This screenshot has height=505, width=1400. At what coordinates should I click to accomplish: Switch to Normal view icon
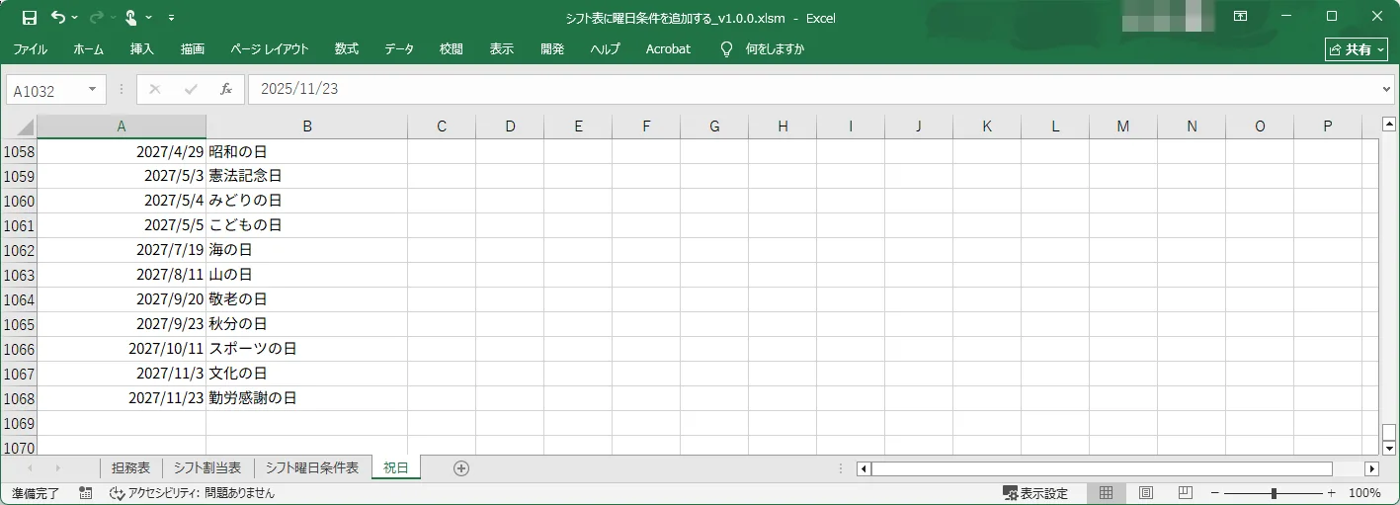1107,493
